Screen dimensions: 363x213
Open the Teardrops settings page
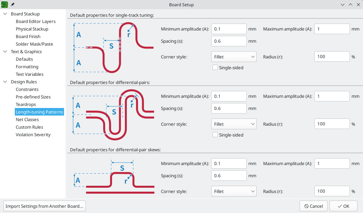coord(26,104)
